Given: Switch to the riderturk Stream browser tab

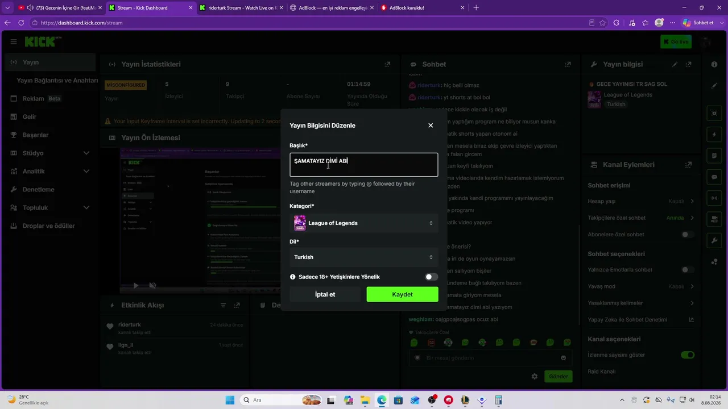Looking at the screenshot, I should click(x=240, y=8).
